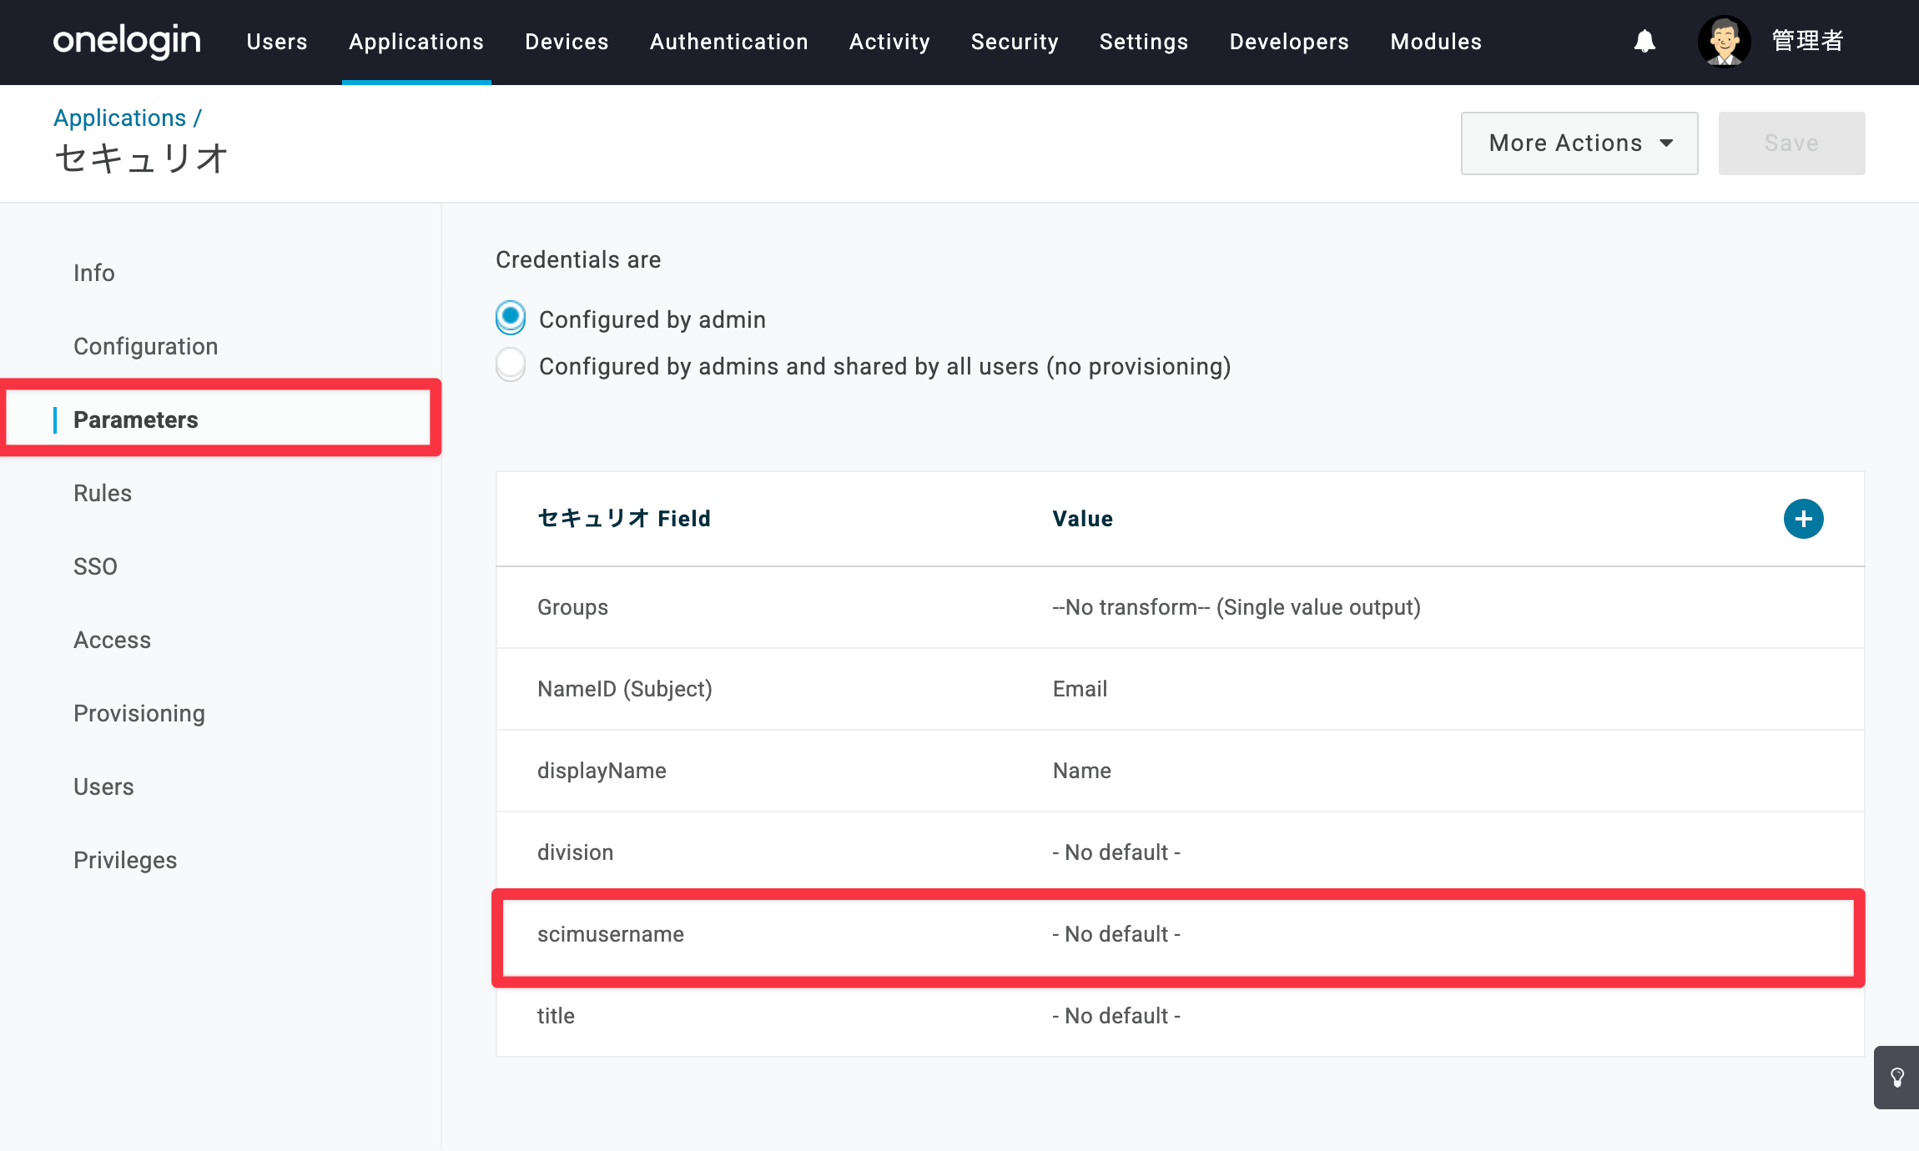Switch to the Provisioning side tab
Viewport: 1919px width, 1151px height.
(139, 713)
